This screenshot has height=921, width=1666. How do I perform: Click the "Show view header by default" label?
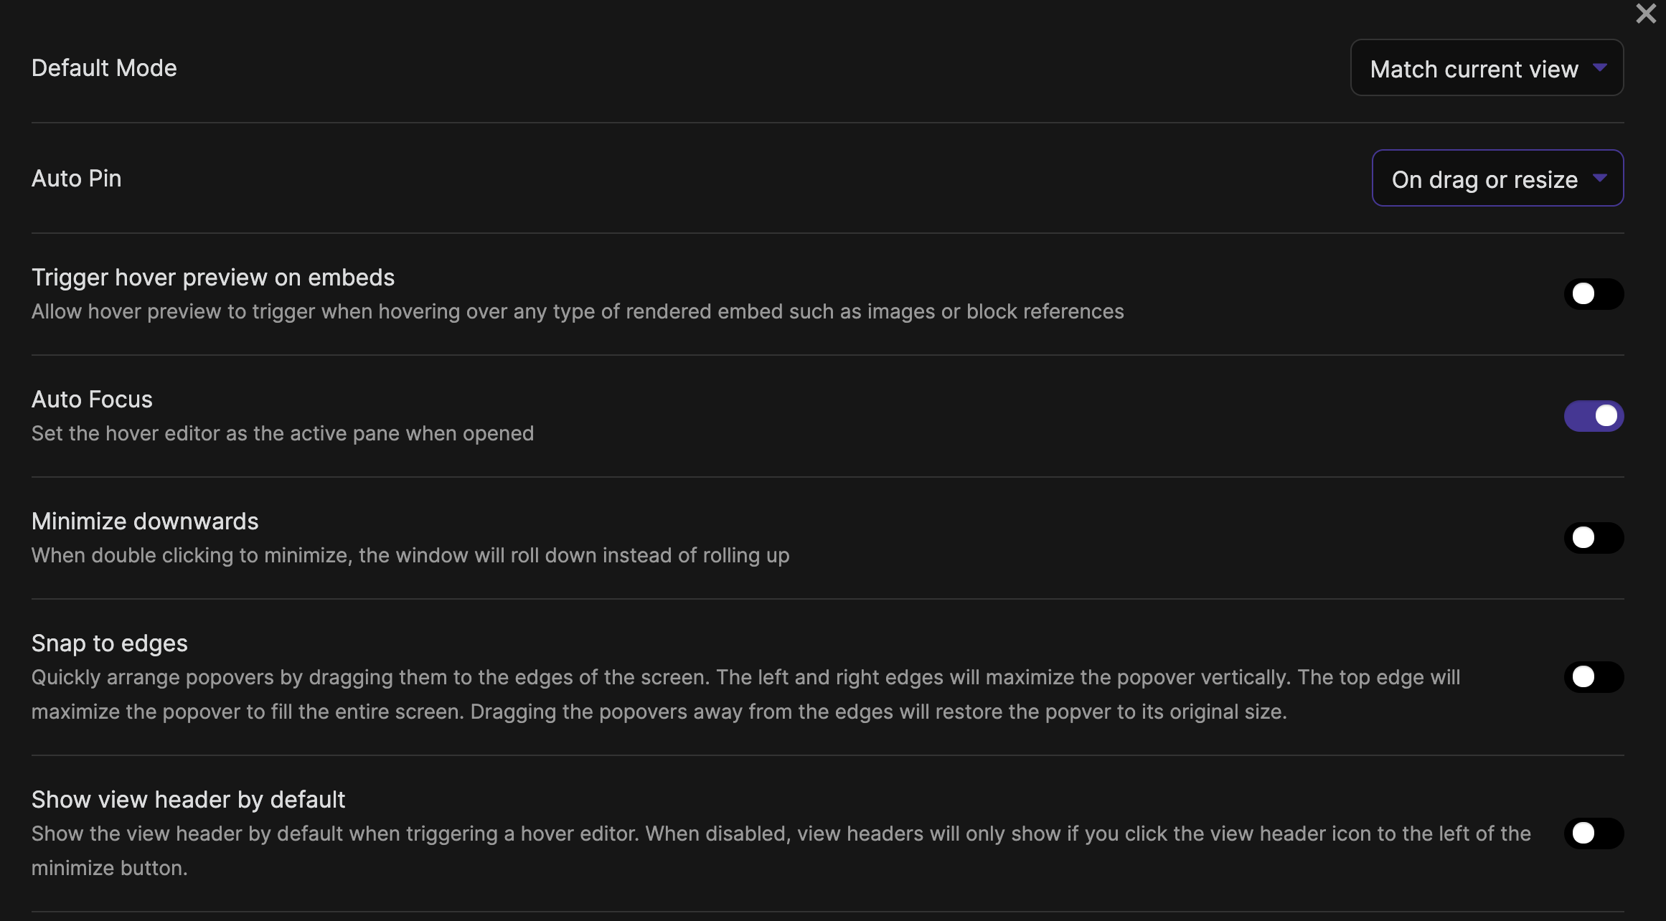188,798
